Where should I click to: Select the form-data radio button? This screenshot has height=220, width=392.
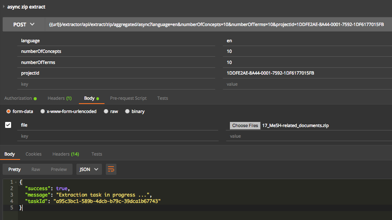9,111
